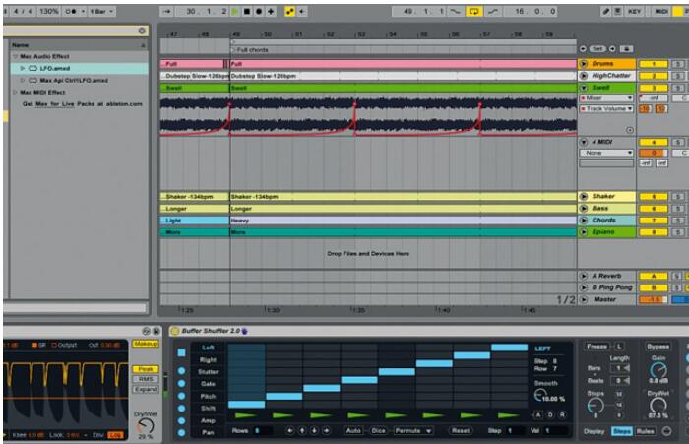Open MIDI map mode

click(x=661, y=12)
